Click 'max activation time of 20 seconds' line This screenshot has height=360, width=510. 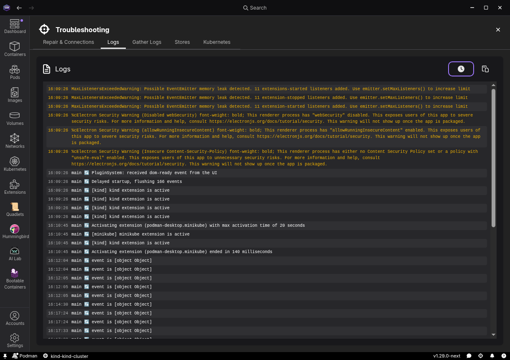pyautogui.click(x=267, y=226)
